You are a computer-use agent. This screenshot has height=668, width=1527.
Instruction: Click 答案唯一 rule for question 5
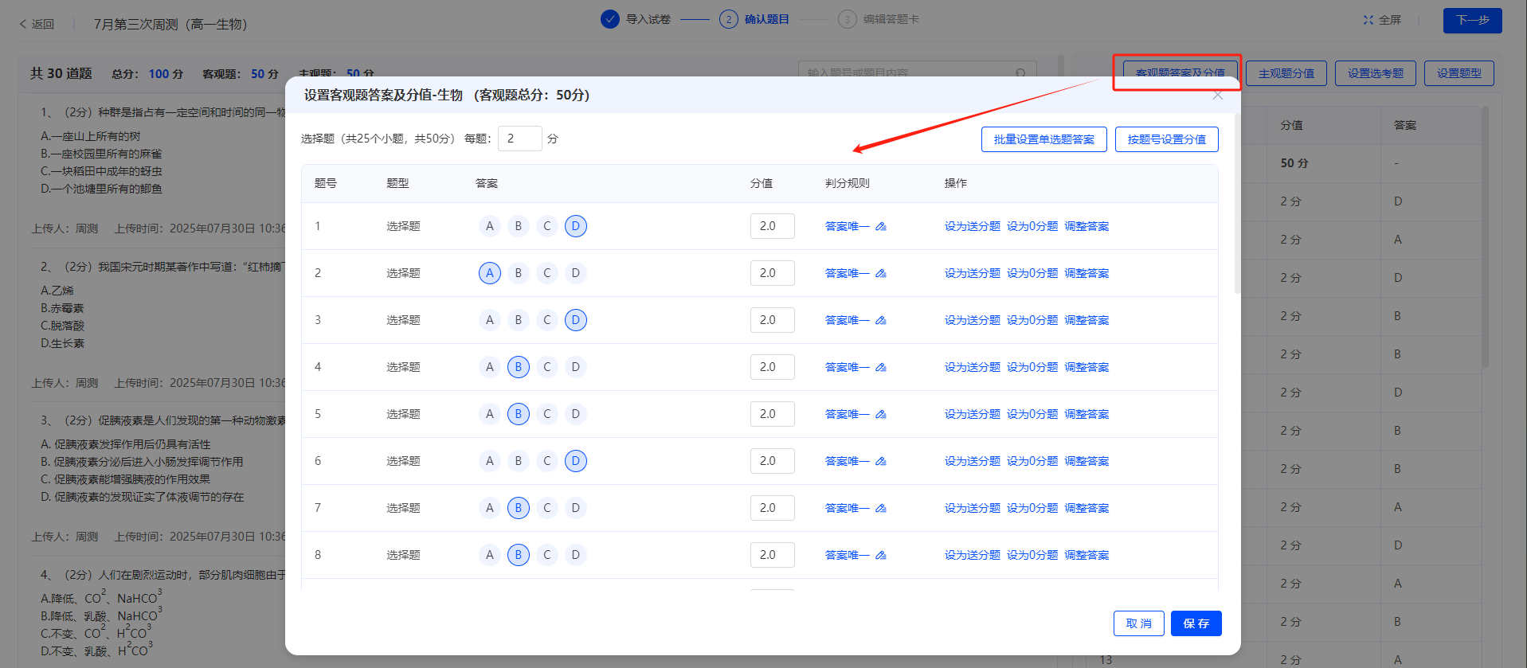coord(848,414)
